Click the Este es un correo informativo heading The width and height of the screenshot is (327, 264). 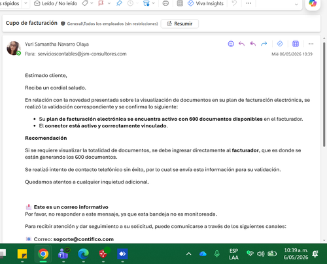pos(71,207)
